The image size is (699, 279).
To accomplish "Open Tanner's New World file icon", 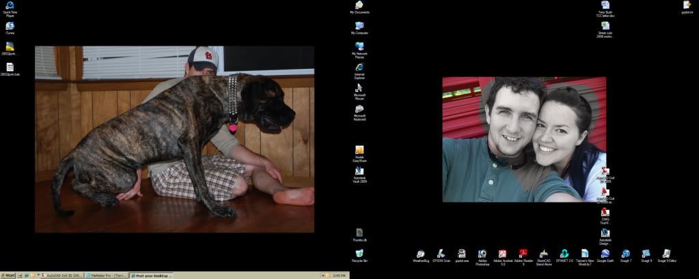I will [584, 258].
